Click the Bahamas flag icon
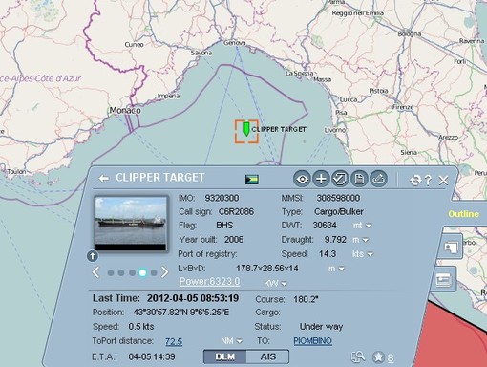This screenshot has height=367, width=487. (252, 180)
